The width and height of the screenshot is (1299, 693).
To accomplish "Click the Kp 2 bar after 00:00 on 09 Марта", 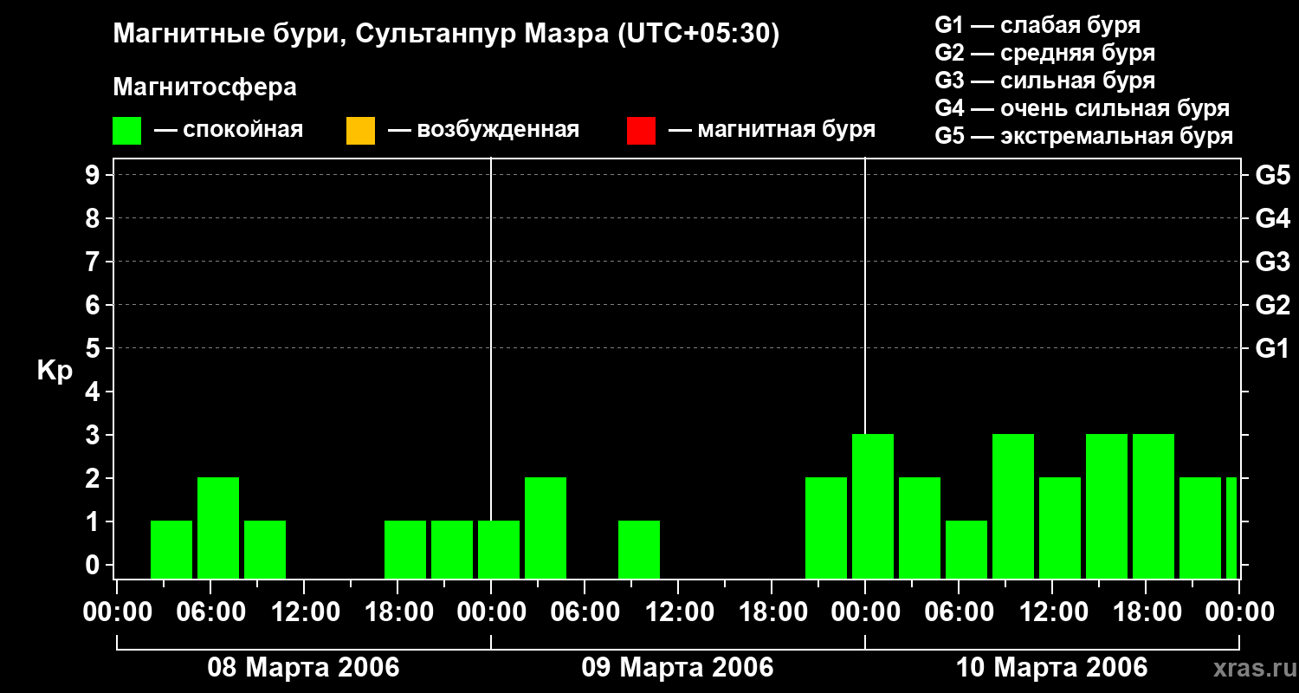I will 546,528.
